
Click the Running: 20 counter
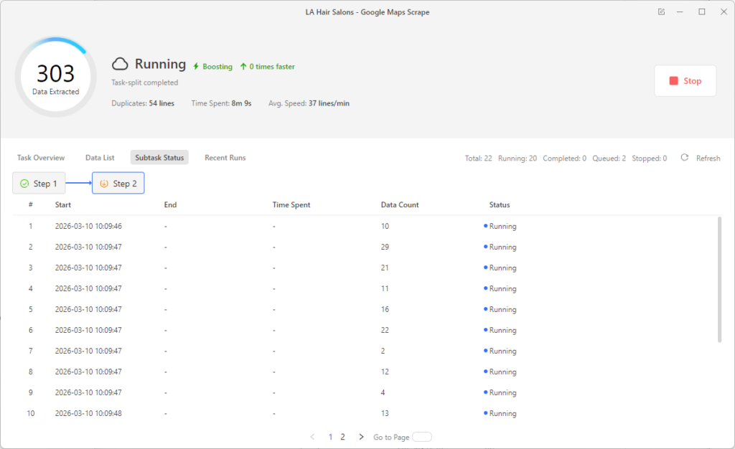pyautogui.click(x=518, y=159)
